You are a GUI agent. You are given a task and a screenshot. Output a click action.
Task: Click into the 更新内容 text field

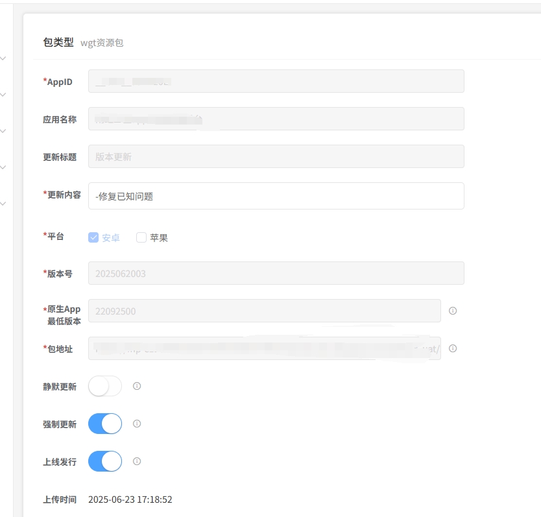(x=276, y=196)
